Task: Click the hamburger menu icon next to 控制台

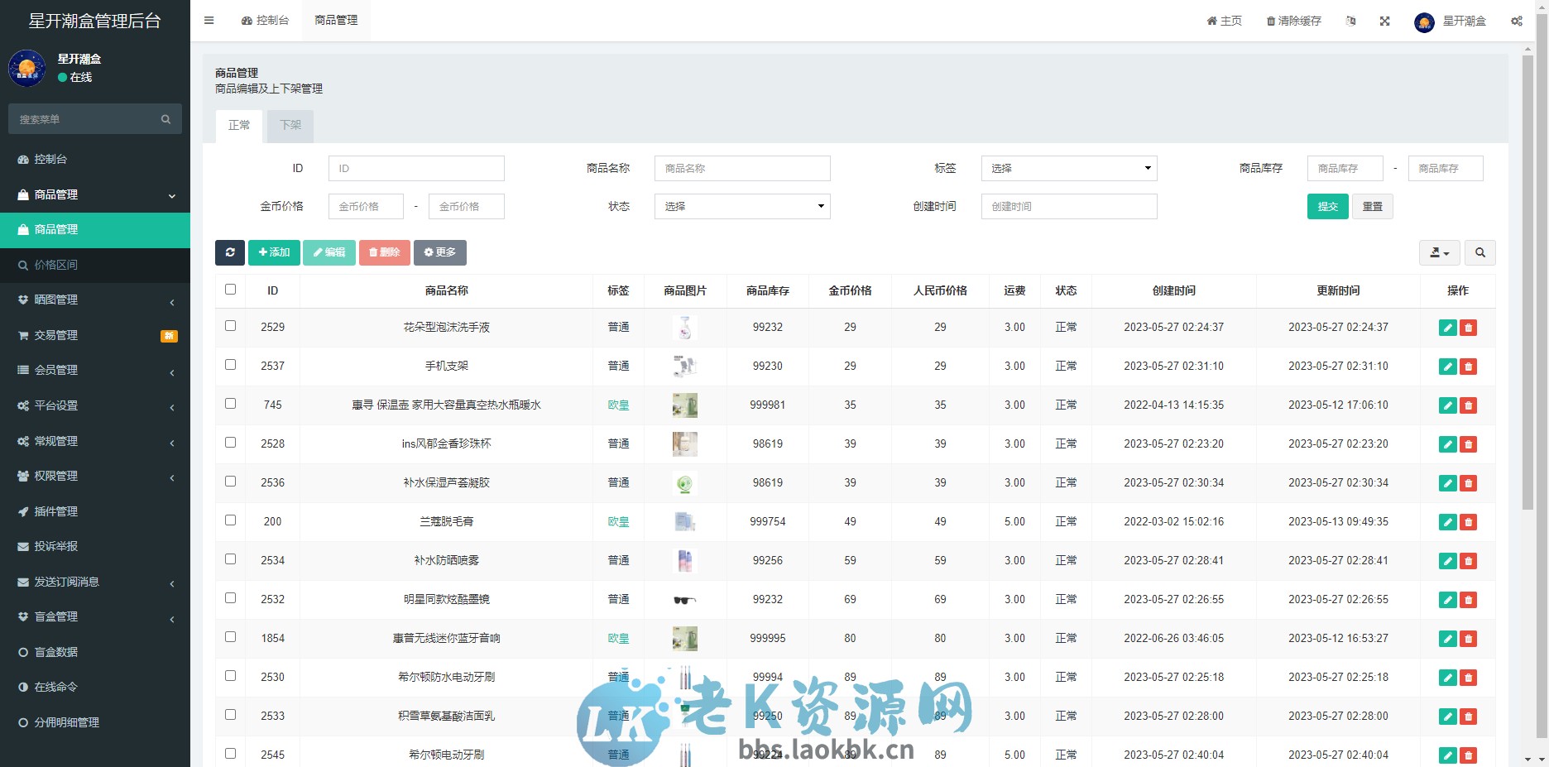Action: [x=209, y=20]
